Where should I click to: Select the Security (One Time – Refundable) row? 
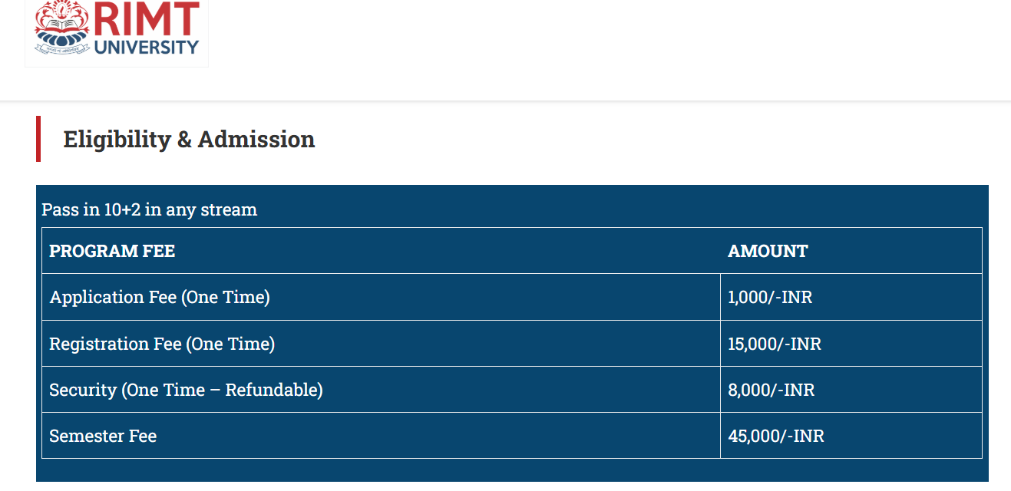coord(512,390)
